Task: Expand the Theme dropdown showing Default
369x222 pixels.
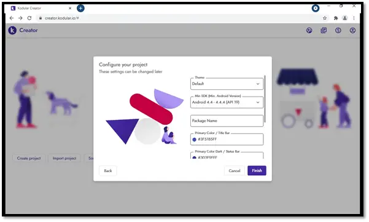Action: tap(227, 84)
